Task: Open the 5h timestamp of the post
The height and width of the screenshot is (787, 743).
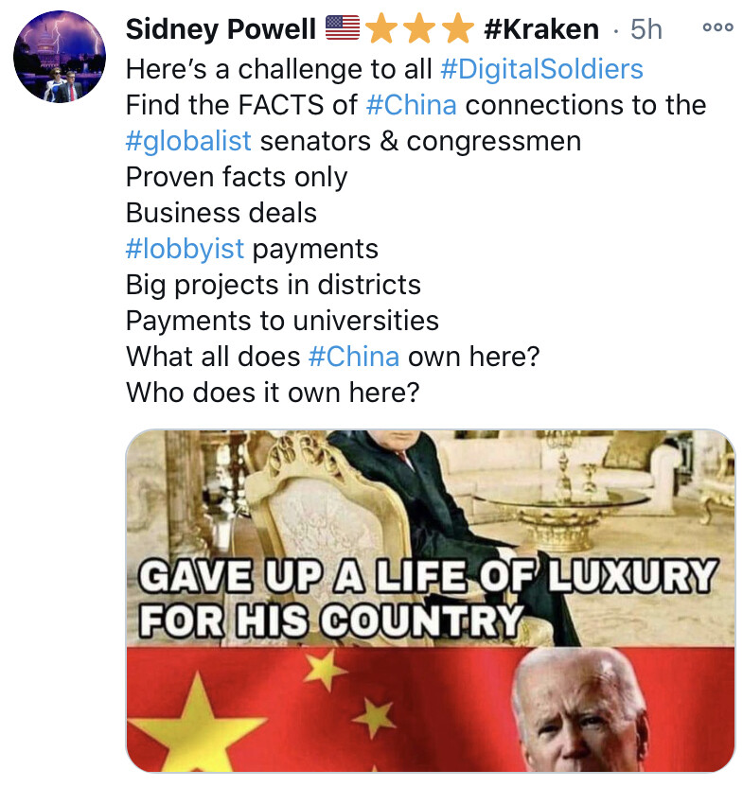Action: pyautogui.click(x=646, y=29)
